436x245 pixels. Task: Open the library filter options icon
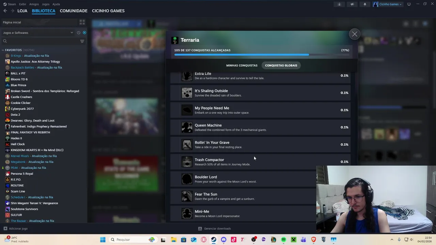tap(82, 41)
